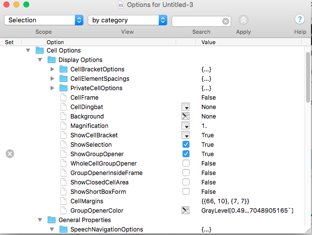Open Help with the question mark icon

click(300, 20)
